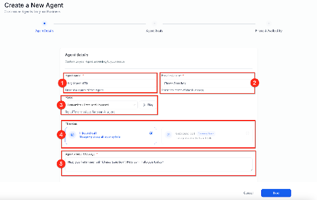Click the Coming Soon badge on Outbound call
Image resolution: width=317 pixels, height=200 pixels.
click(x=205, y=134)
